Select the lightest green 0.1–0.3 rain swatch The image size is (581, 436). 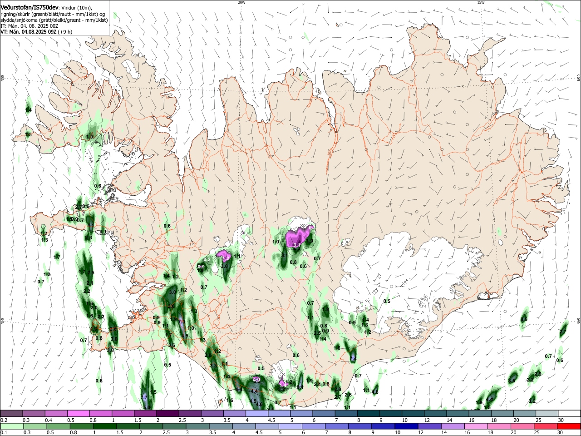click(11, 426)
